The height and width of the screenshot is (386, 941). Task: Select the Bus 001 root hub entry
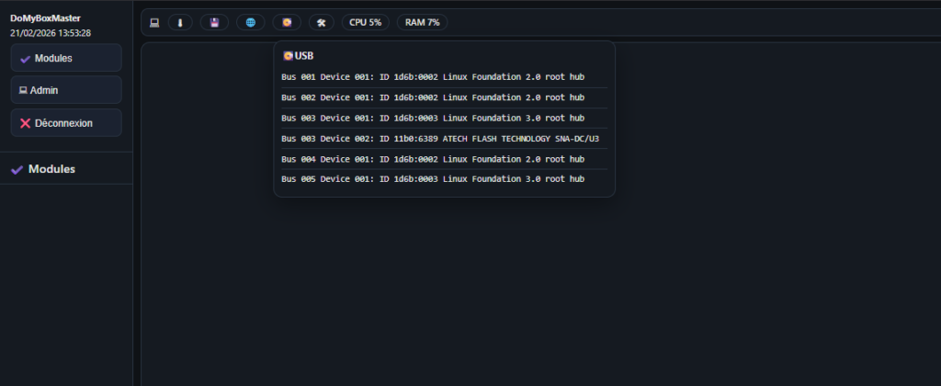pos(433,77)
